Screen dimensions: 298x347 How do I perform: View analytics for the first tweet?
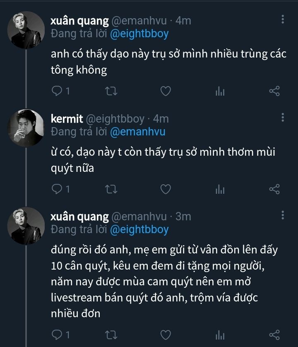pyautogui.click(x=220, y=91)
